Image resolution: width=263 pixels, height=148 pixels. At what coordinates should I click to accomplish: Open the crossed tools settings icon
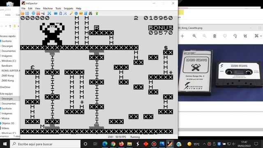click(65, 13)
